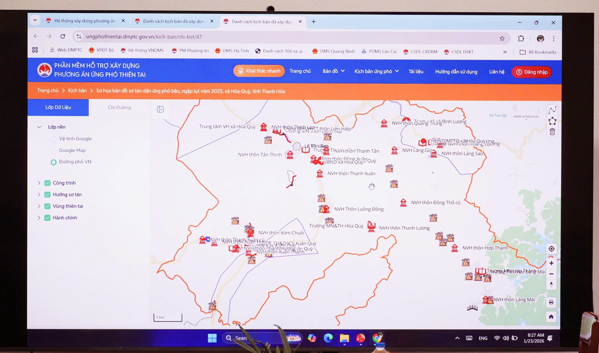Viewport: 599px width, 353px height.
Task: Switch to the Chỉ Đường tab
Action: click(119, 107)
